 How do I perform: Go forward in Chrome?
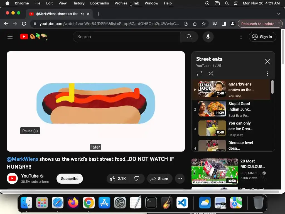(15, 24)
